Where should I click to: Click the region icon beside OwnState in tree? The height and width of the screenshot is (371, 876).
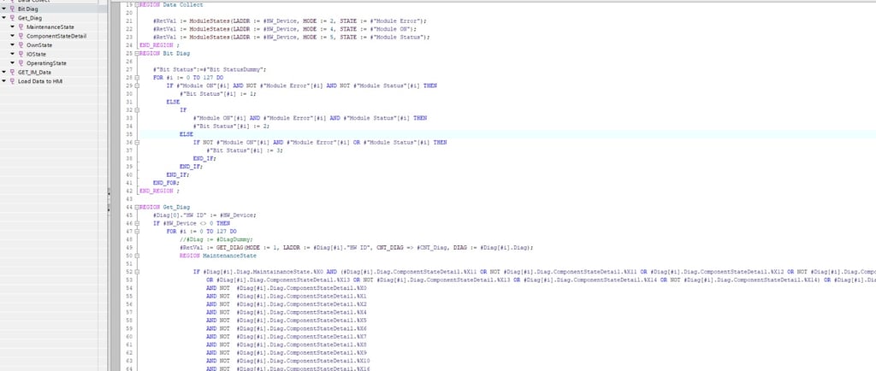click(21, 44)
